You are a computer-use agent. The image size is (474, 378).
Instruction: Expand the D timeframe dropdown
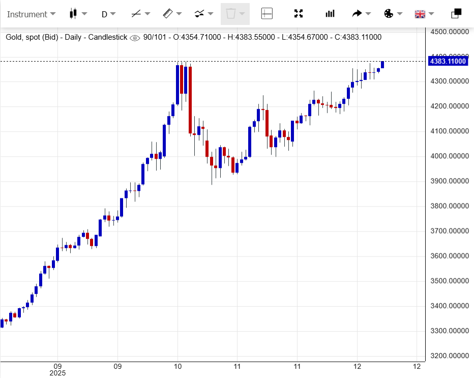tap(108, 14)
